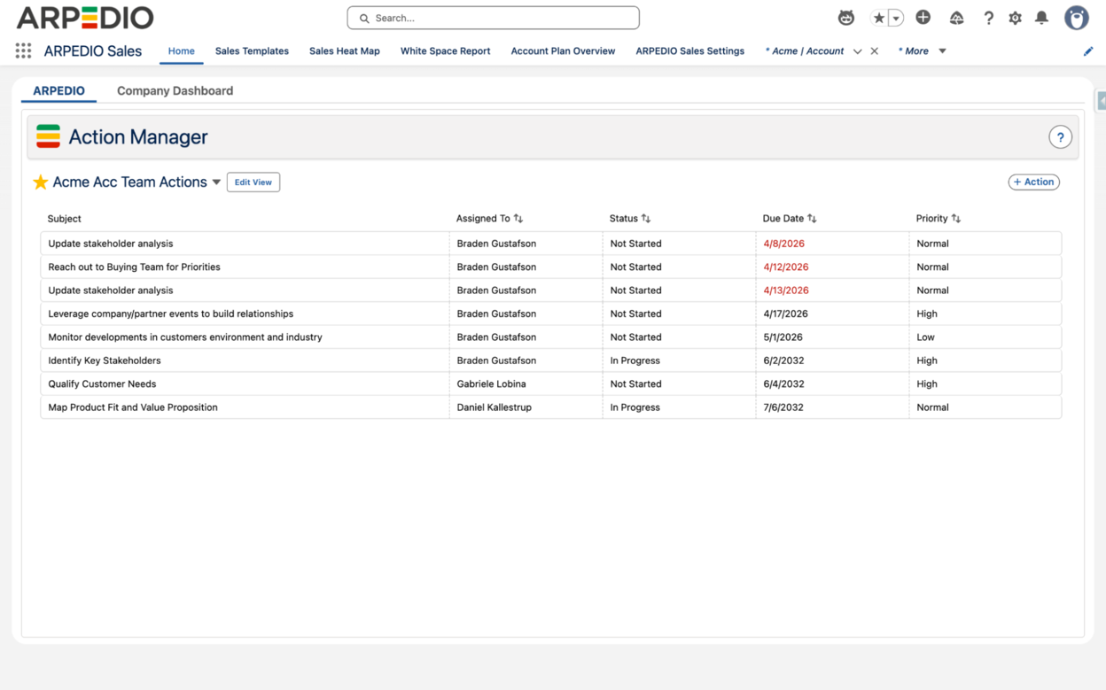Click the due date 4/17/2026

786,314
